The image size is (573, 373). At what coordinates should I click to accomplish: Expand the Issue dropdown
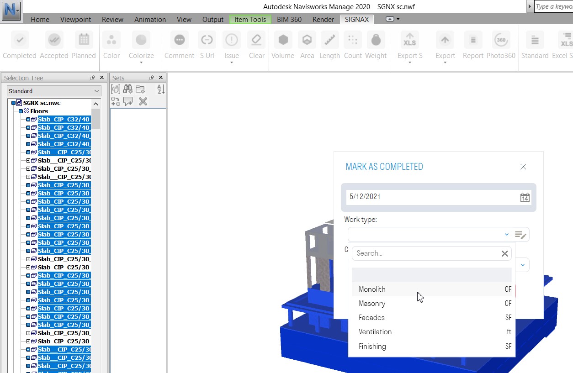[x=232, y=63]
